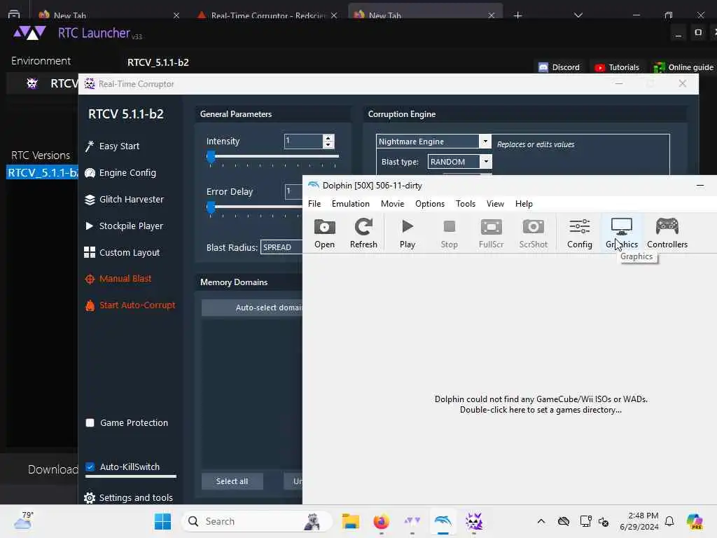The width and height of the screenshot is (717, 538).
Task: Enable the Game Protection checkbox
Action: (90, 422)
